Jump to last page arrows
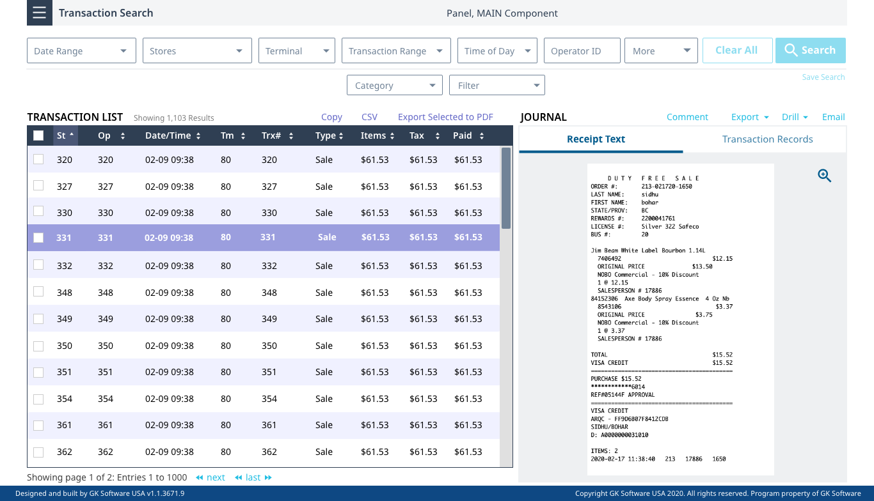This screenshot has width=874, height=501. point(268,477)
